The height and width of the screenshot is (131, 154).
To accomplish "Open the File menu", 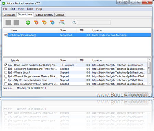I will [5, 9].
